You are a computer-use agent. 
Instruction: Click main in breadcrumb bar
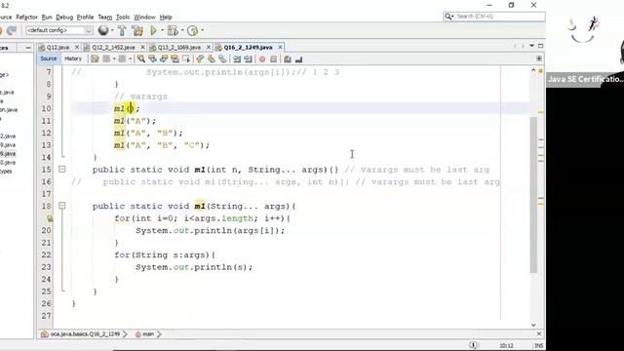(147, 334)
